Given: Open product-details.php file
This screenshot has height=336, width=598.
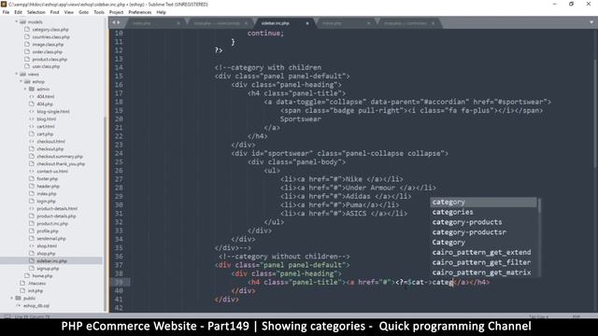Looking at the screenshot, I should [x=56, y=216].
